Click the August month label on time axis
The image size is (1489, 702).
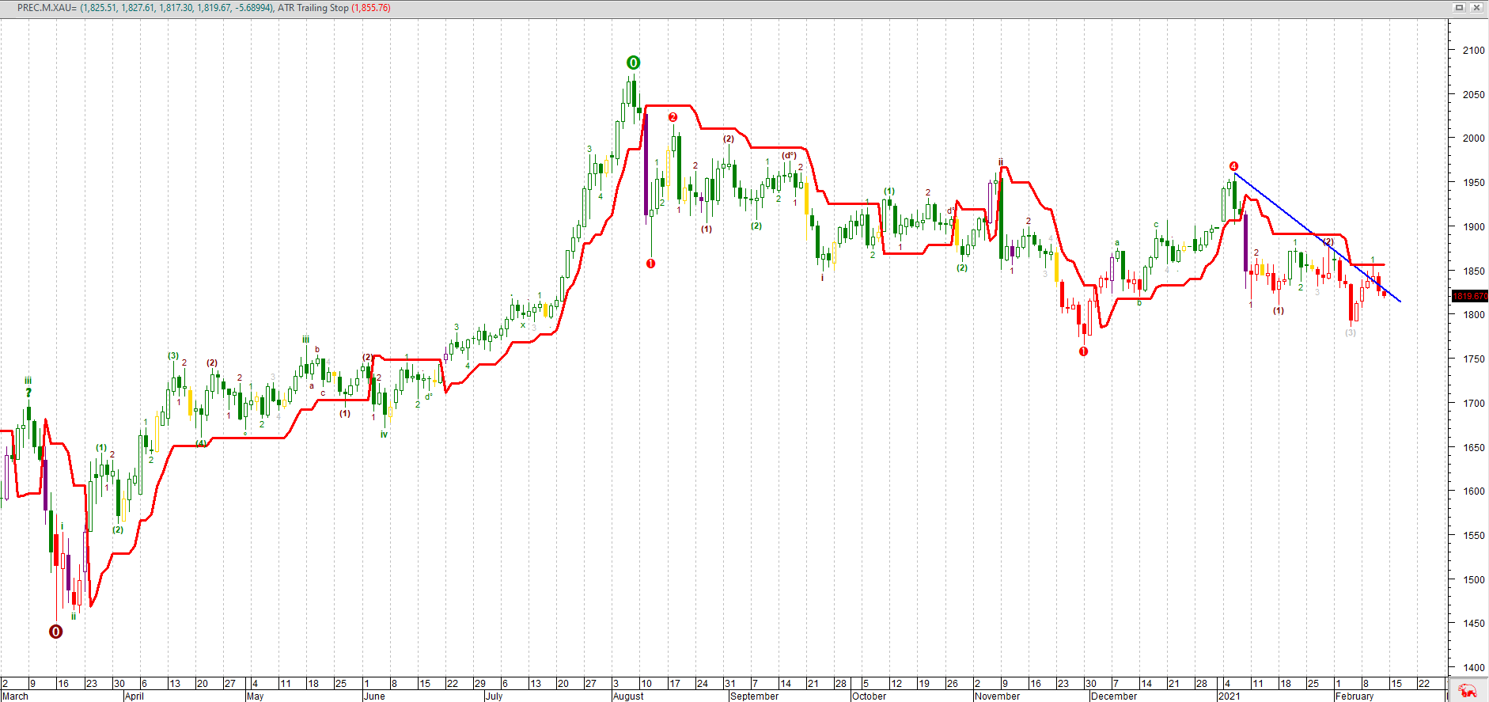(x=628, y=696)
